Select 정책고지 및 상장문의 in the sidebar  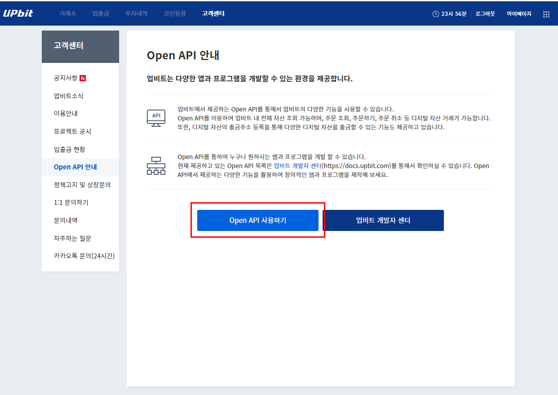82,185
